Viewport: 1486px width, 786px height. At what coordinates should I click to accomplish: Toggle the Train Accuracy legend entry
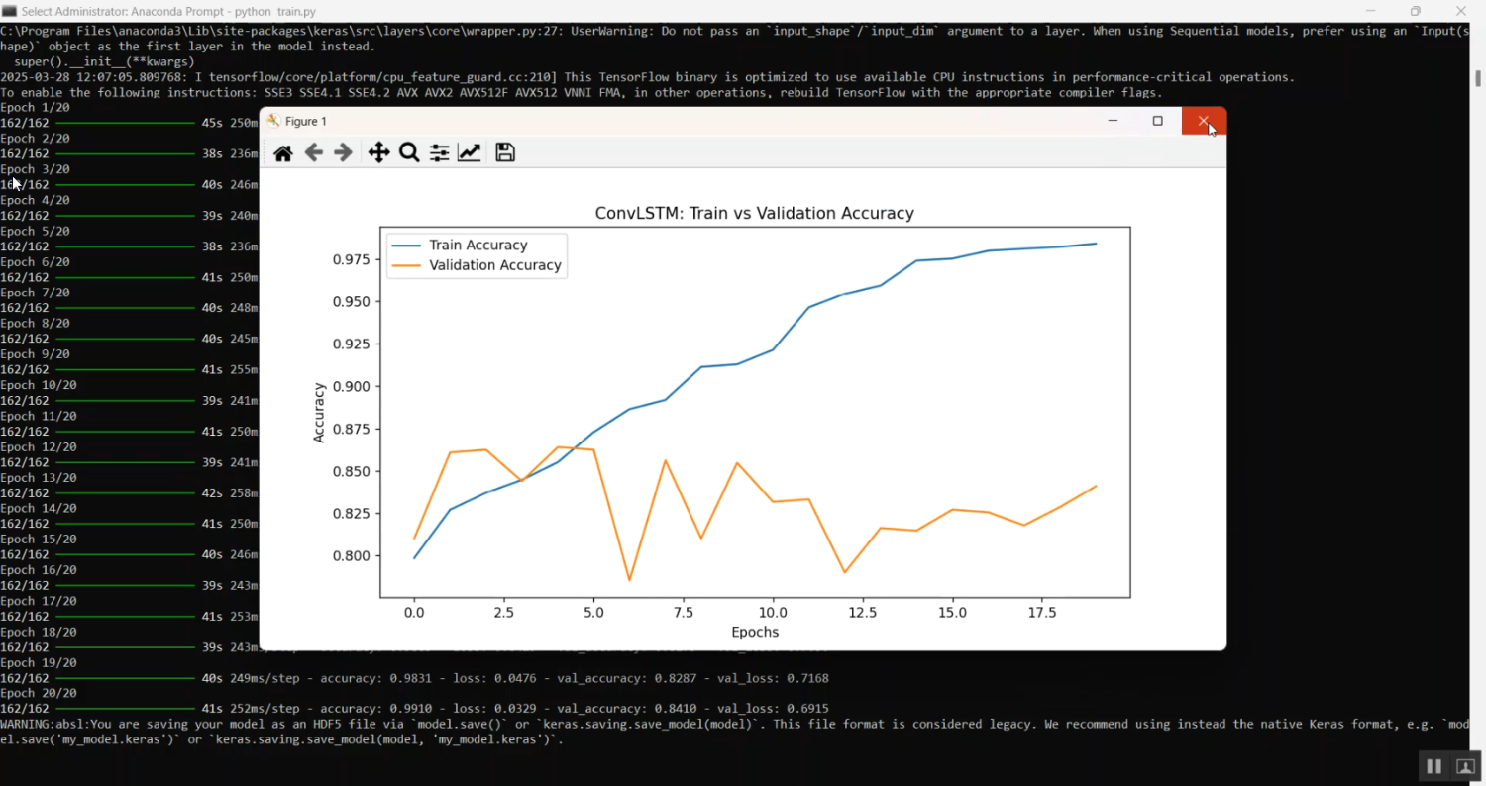point(478,245)
